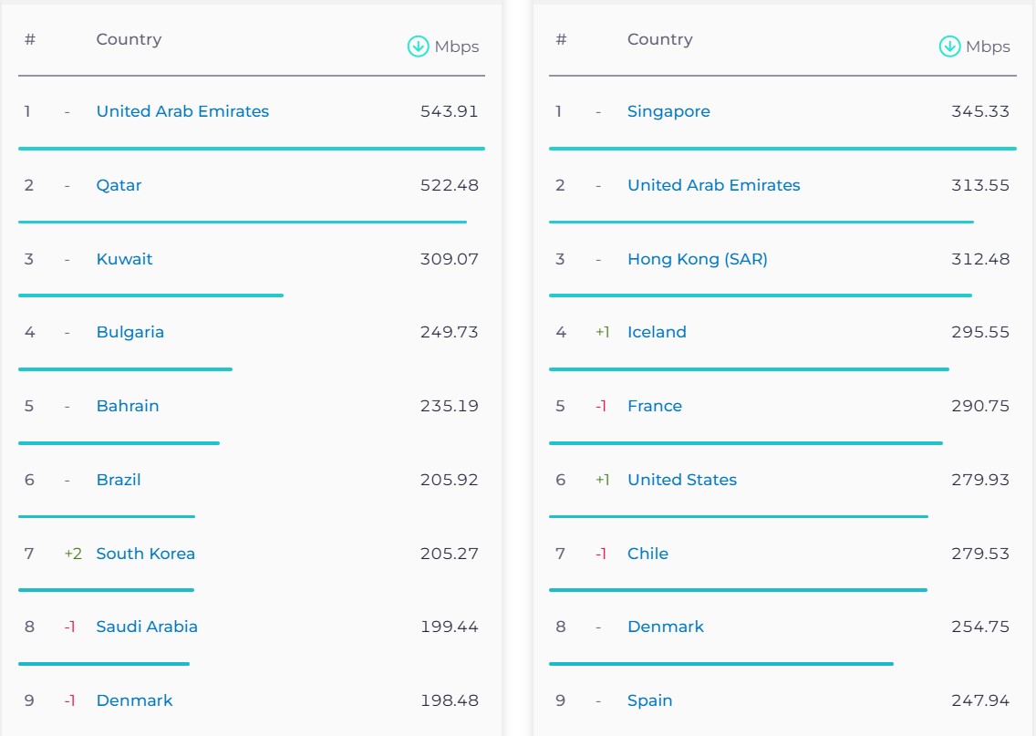Open the United States country link

click(x=682, y=480)
